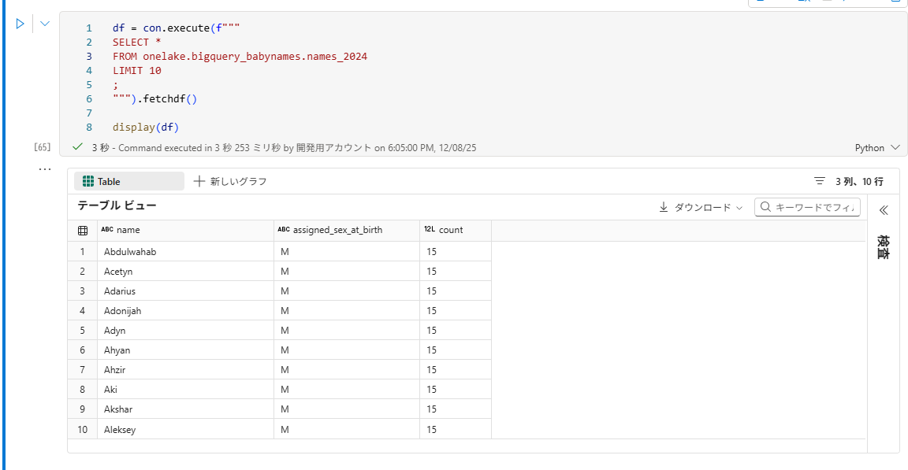Viewport: 908px width, 470px height.
Task: Click the execution count [65] label
Action: [43, 147]
